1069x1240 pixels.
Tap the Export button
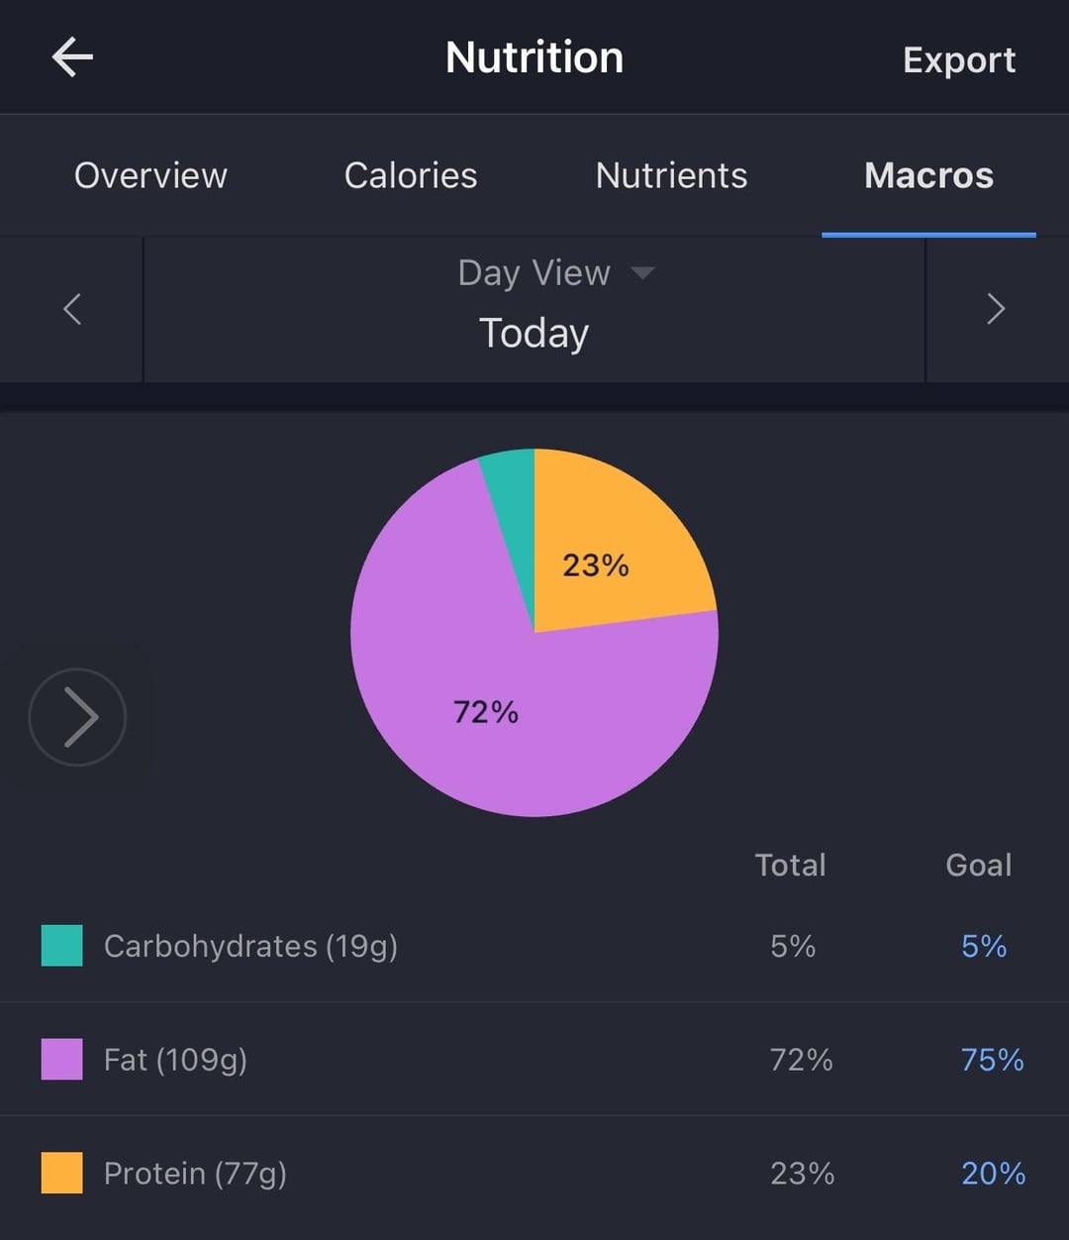click(959, 60)
